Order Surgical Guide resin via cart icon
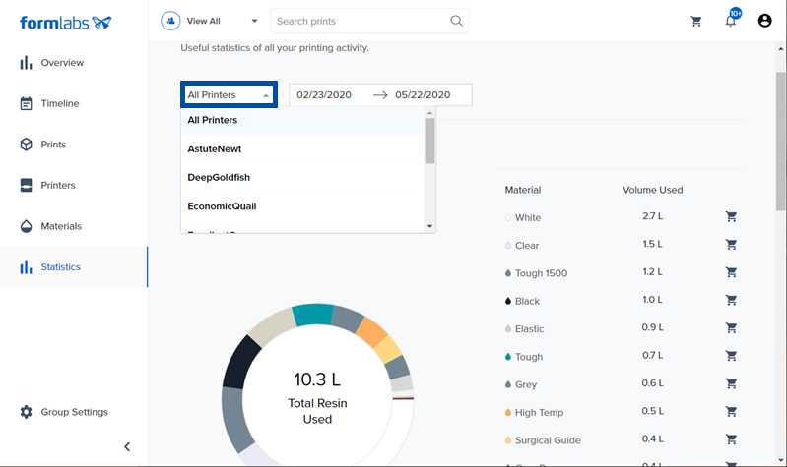This screenshot has width=787, height=467. tap(731, 439)
